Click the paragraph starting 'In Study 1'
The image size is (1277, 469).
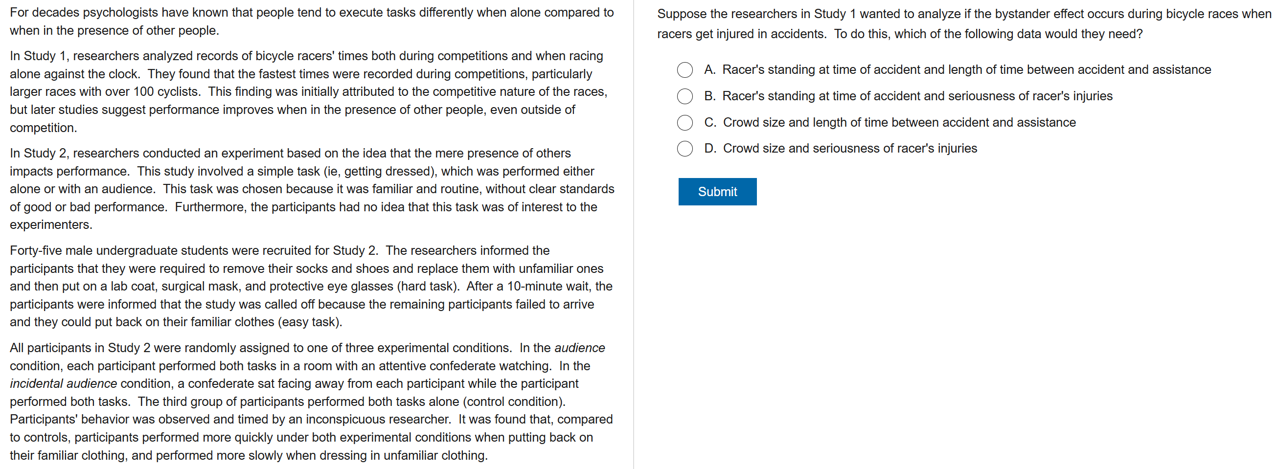307,91
